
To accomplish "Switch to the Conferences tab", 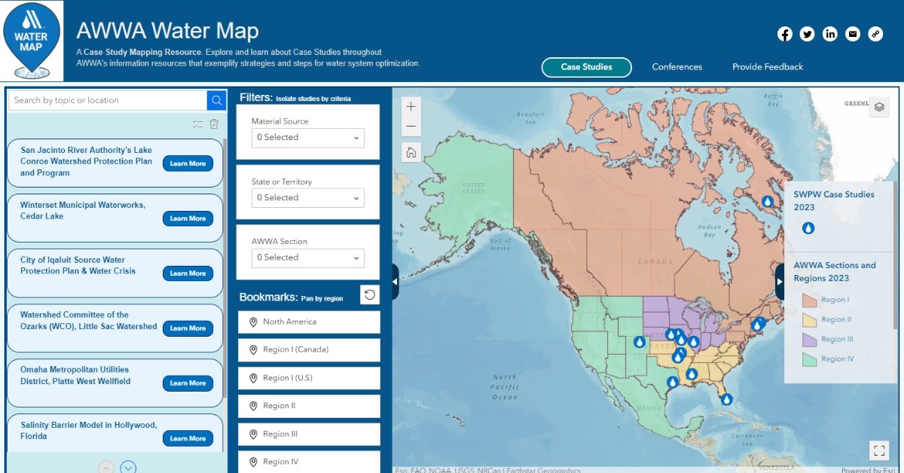I will tap(677, 67).
